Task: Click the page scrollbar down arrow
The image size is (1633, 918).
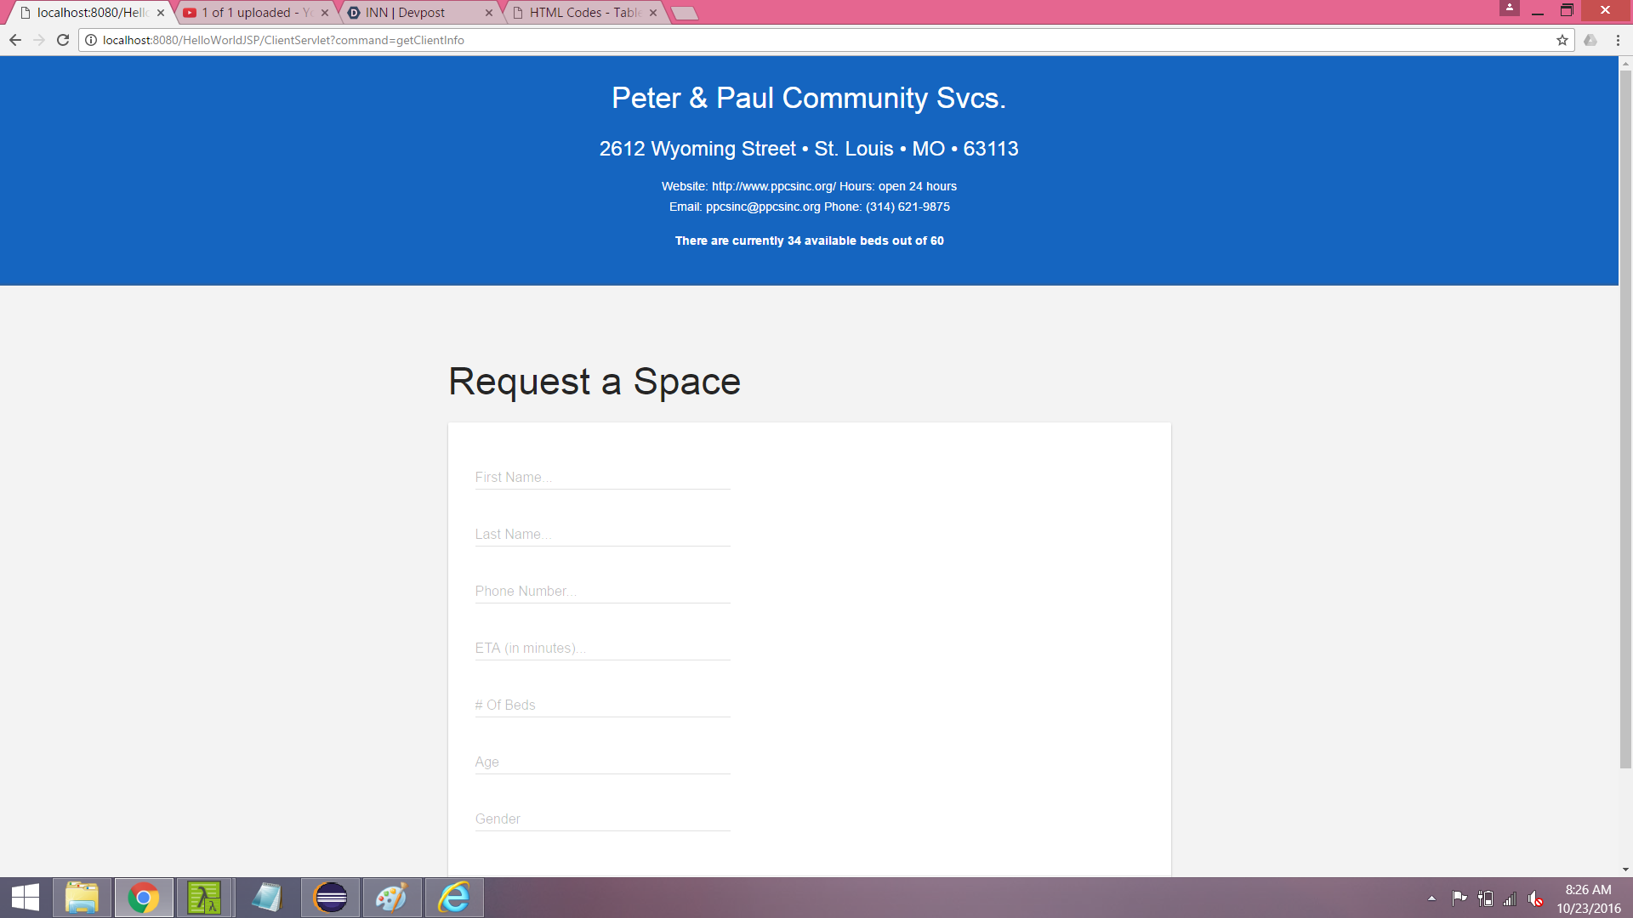Action: tap(1625, 870)
